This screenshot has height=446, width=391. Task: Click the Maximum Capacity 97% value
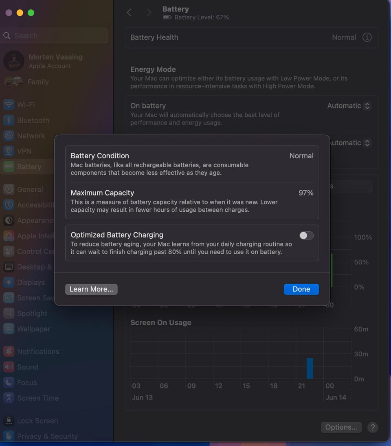[306, 193]
